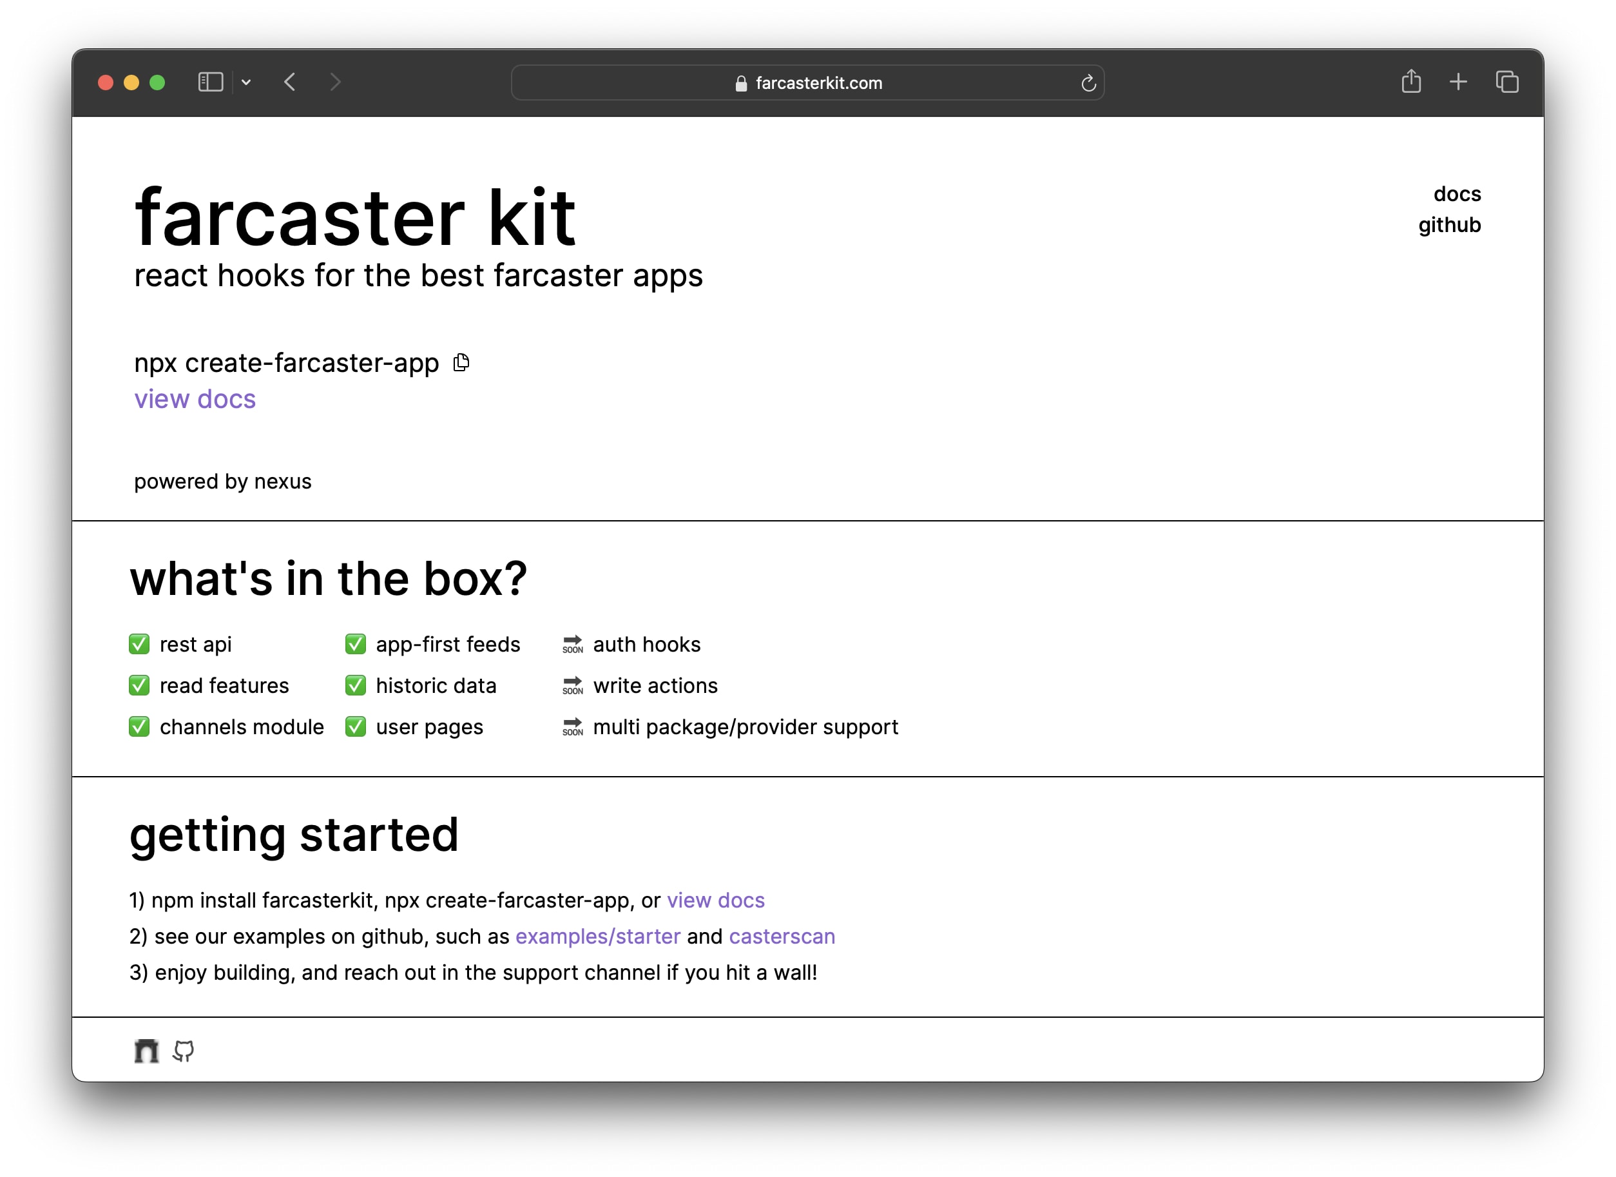Click the green check beside rest api
Viewport: 1616px width, 1177px height.
(140, 645)
